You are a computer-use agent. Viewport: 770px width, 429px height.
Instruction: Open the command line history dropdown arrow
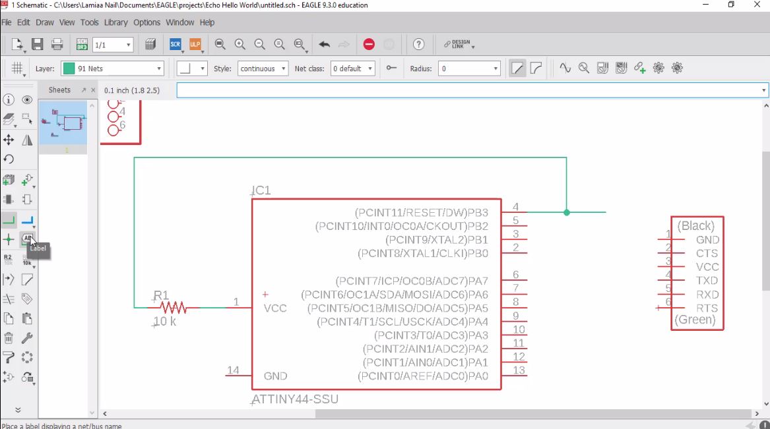click(x=763, y=90)
